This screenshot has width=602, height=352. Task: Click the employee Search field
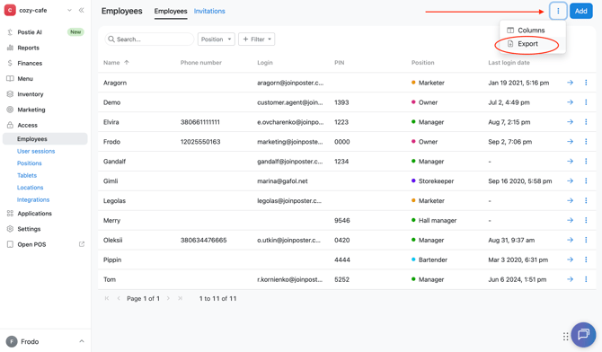pos(149,40)
